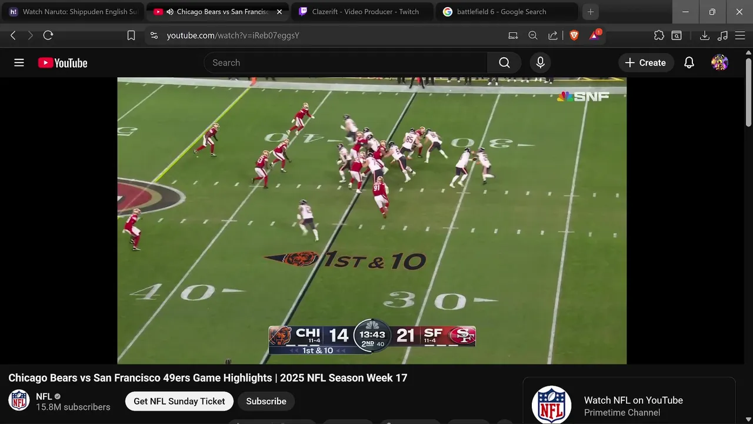Open site settings icon in address bar
Screen dimensions: 753x424
point(154,35)
